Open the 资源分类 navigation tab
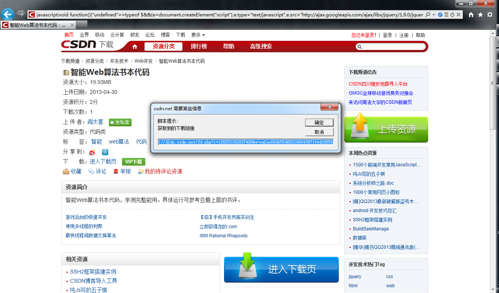The height and width of the screenshot is (293, 499). tap(164, 47)
